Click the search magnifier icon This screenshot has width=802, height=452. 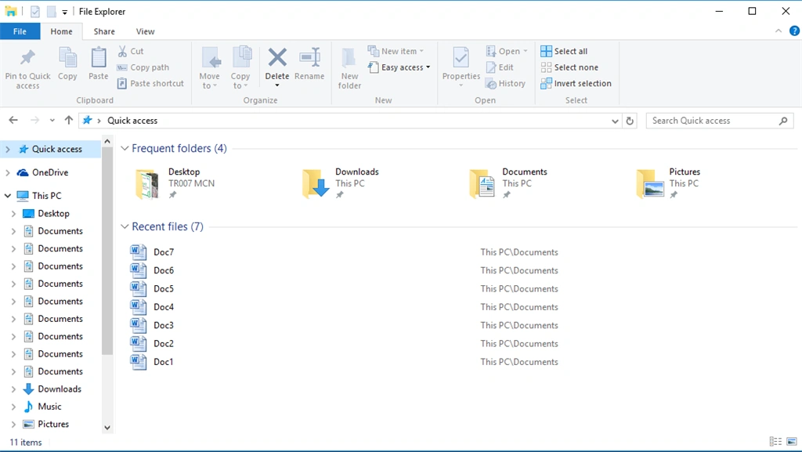(x=783, y=121)
